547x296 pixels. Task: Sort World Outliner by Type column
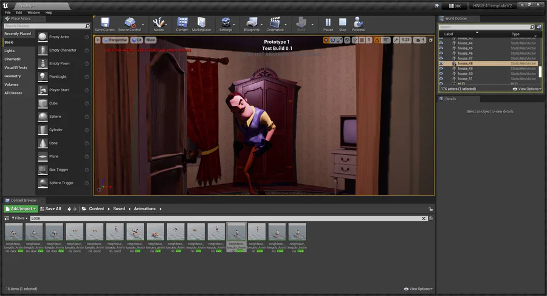click(x=515, y=34)
